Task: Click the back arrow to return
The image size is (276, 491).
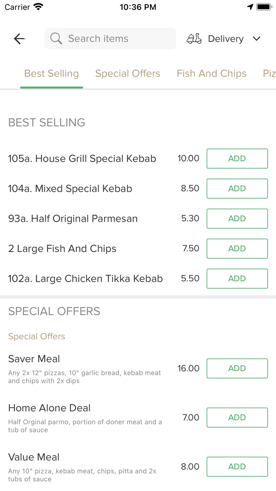Action: [19, 38]
